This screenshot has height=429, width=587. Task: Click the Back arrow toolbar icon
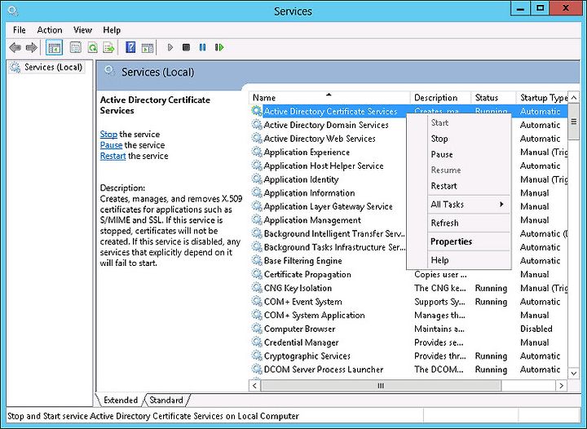(x=15, y=47)
